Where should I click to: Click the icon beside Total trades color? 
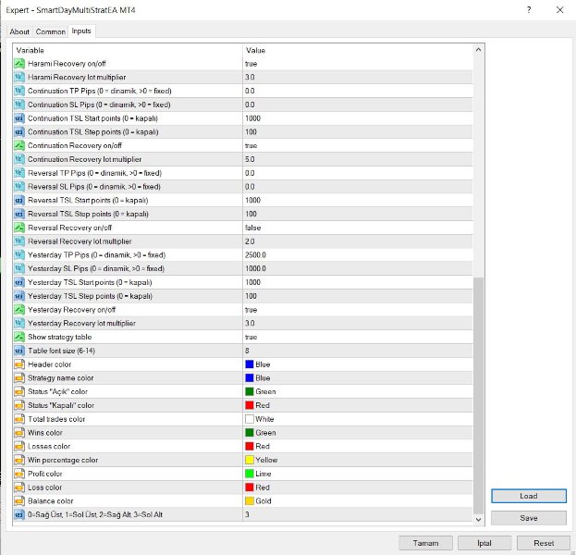(x=19, y=419)
